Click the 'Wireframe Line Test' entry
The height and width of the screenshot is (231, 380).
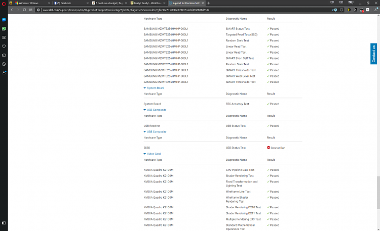pyautogui.click(x=238, y=192)
